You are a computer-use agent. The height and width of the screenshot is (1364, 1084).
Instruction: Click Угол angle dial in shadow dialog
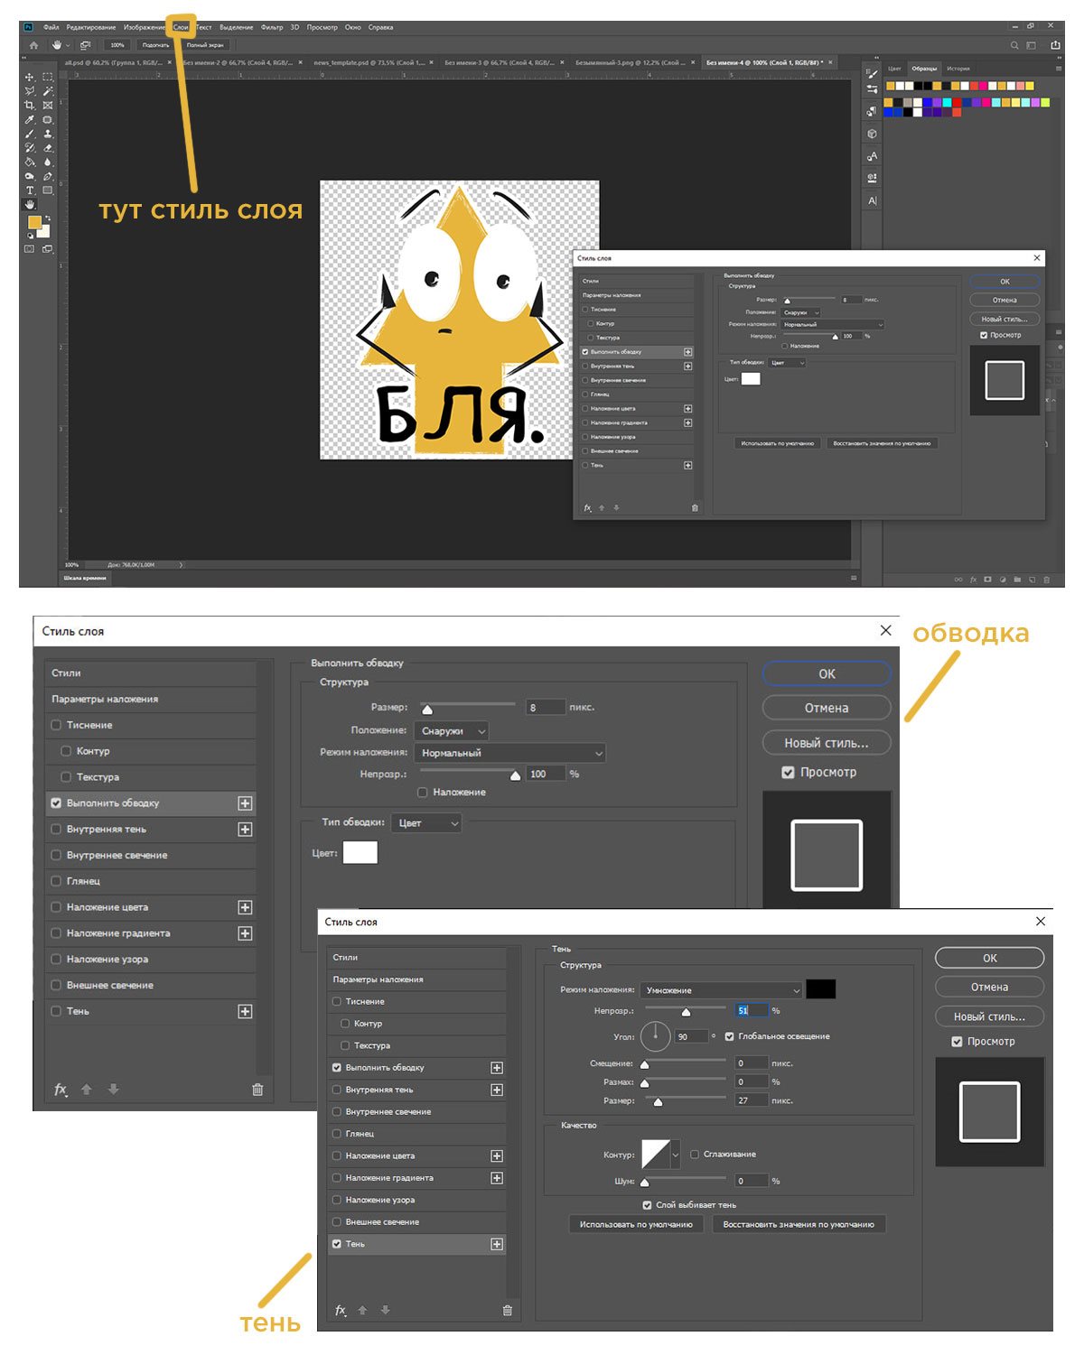pos(656,1036)
